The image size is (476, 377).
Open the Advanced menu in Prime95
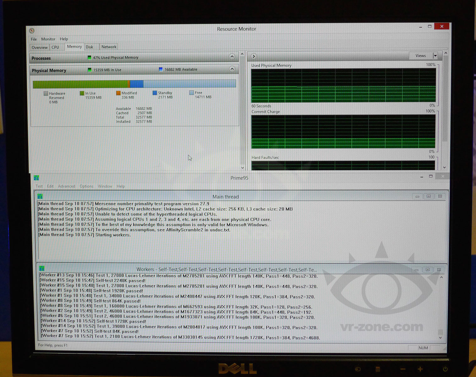pos(66,186)
